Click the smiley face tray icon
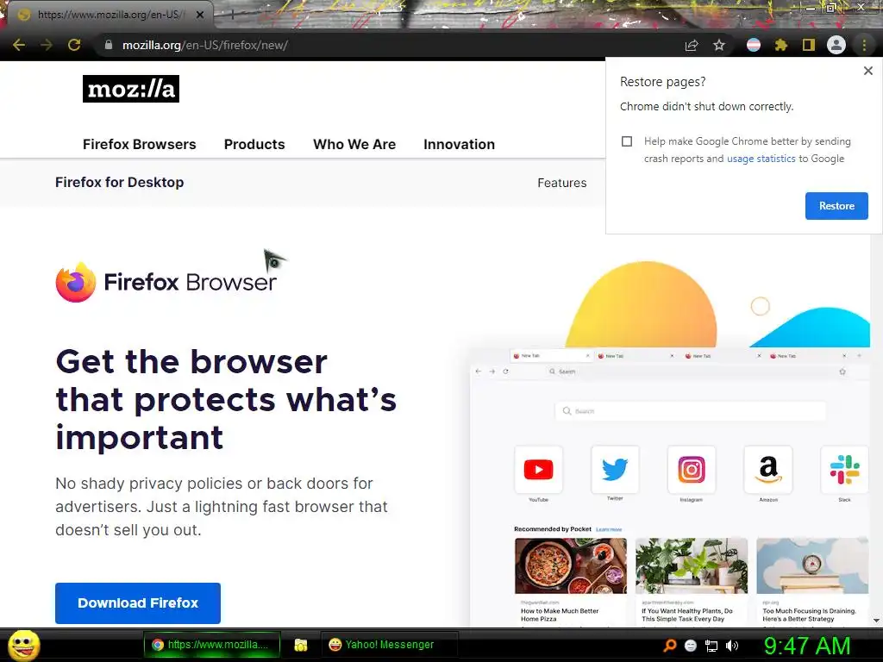 tap(691, 646)
